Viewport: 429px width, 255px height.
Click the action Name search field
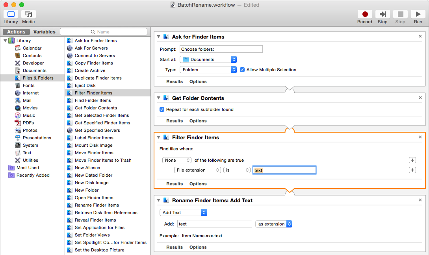click(104, 32)
